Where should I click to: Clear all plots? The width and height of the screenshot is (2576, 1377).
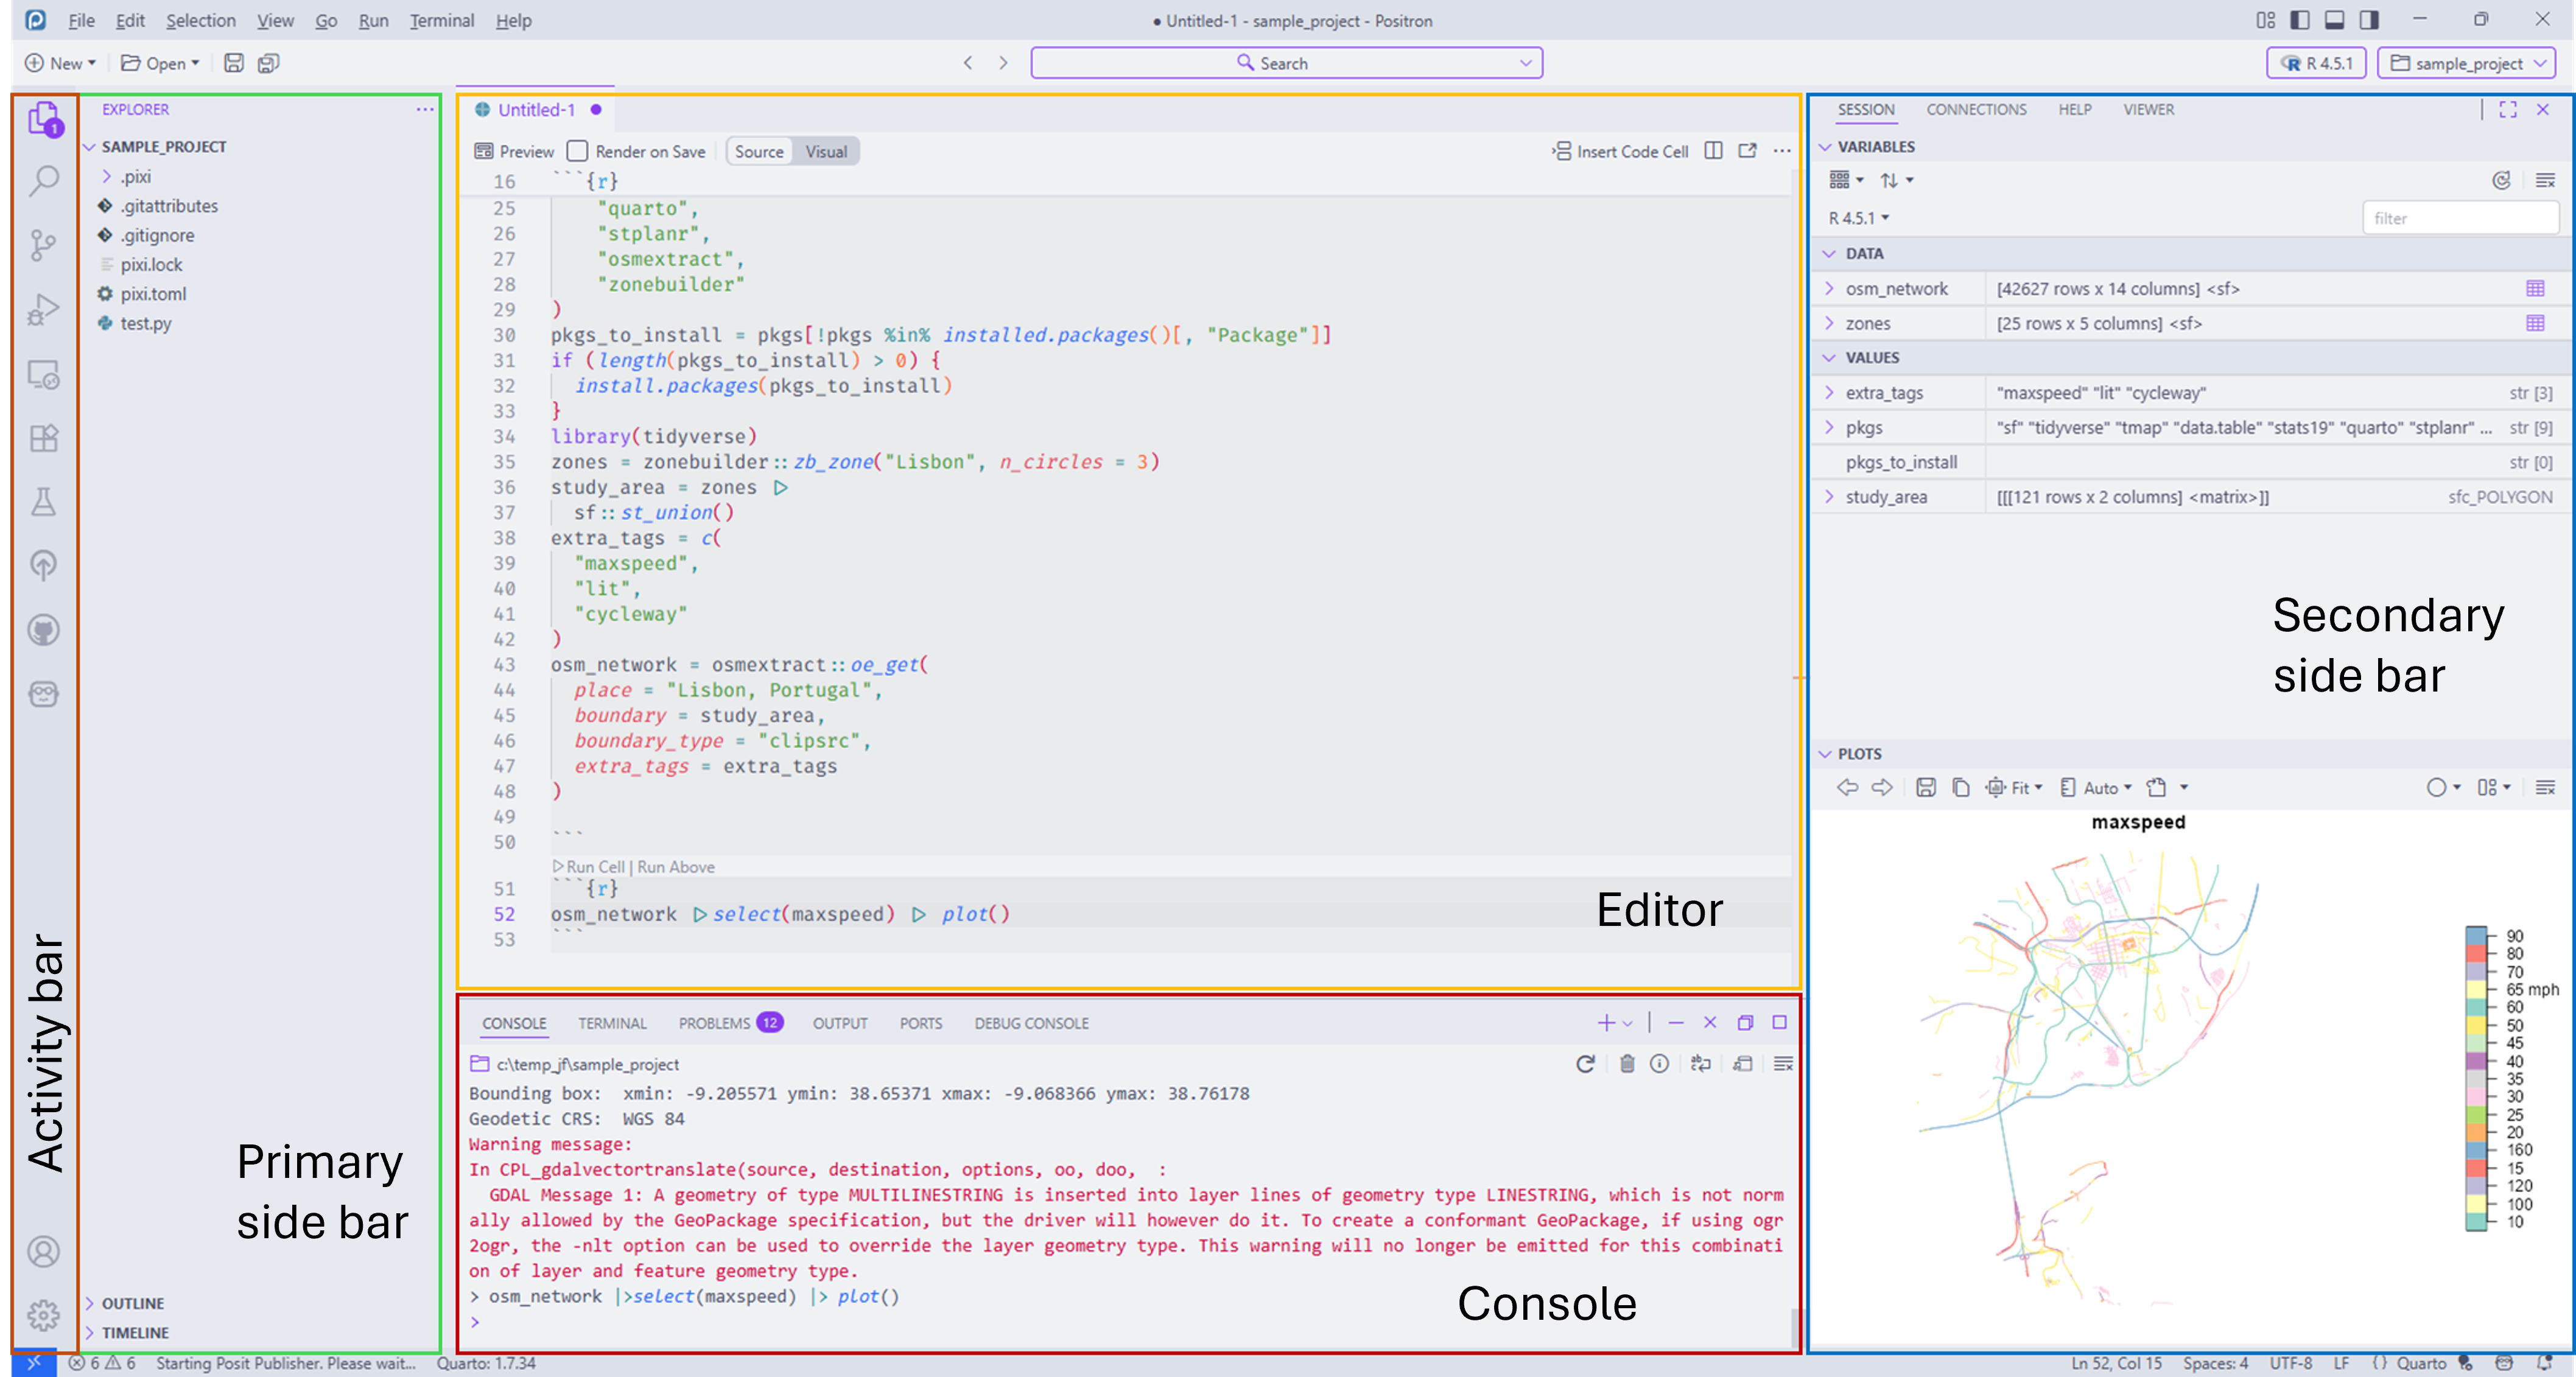2545,788
